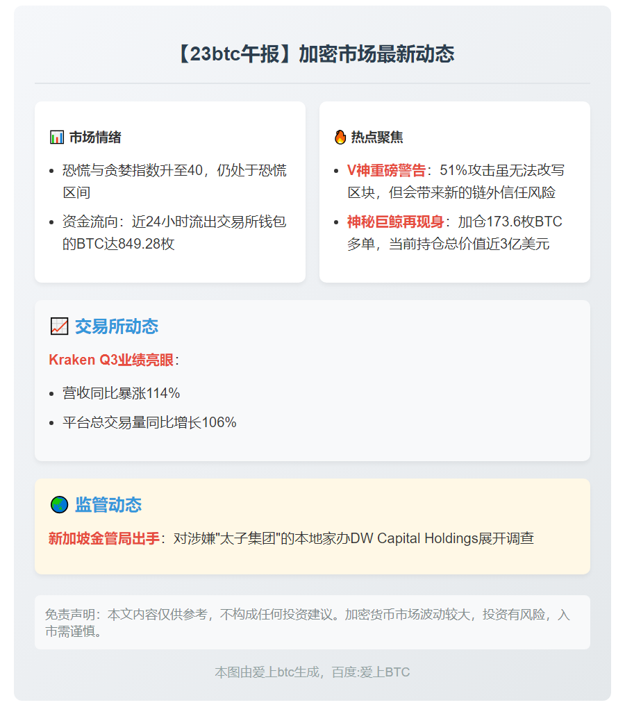The width and height of the screenshot is (625, 723).
Task: Click the 热点聚焦 heading
Action: (377, 138)
